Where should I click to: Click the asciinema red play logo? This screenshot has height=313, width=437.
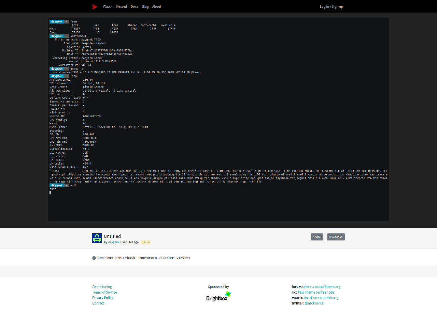95,6
